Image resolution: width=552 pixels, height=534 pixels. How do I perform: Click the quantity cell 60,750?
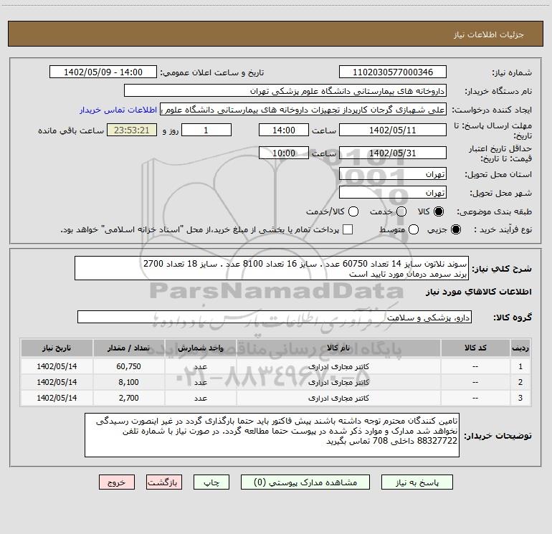pyautogui.click(x=128, y=366)
